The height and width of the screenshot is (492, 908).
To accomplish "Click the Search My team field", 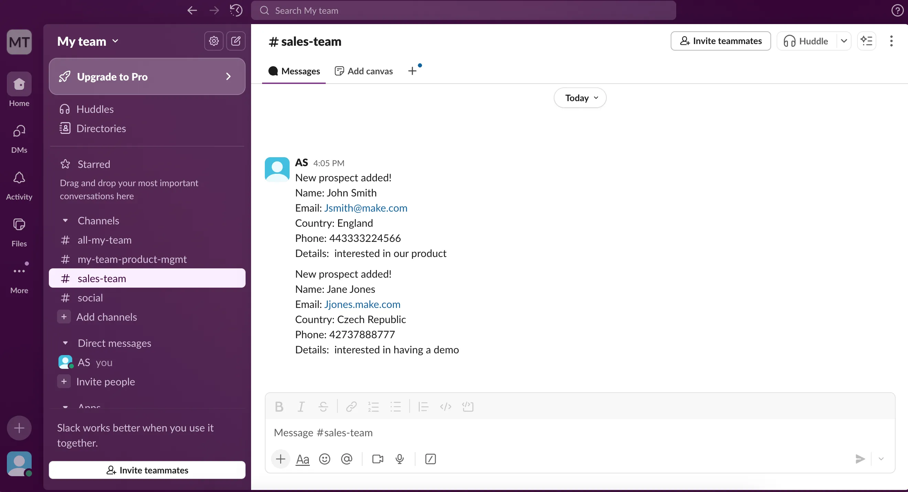I will click(463, 10).
